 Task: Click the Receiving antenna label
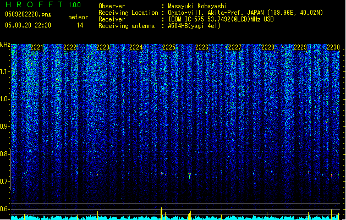pyautogui.click(x=127, y=26)
